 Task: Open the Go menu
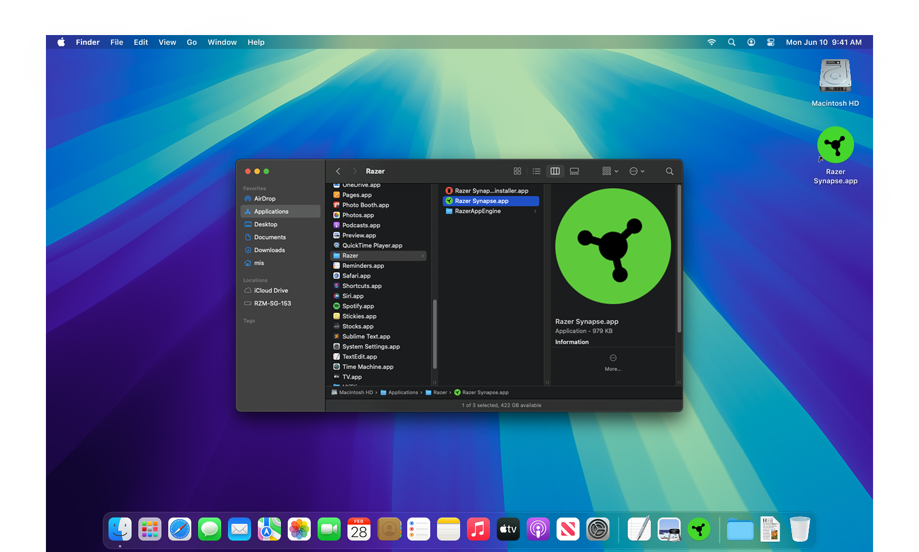[192, 42]
